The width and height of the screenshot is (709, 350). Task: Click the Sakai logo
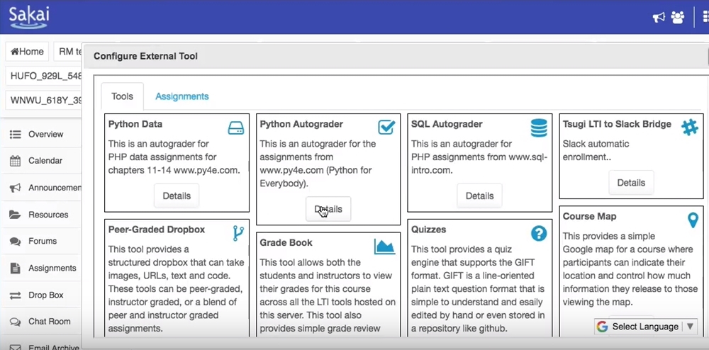(29, 18)
